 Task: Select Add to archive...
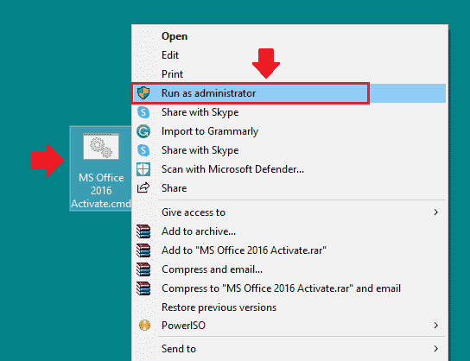(x=289, y=231)
